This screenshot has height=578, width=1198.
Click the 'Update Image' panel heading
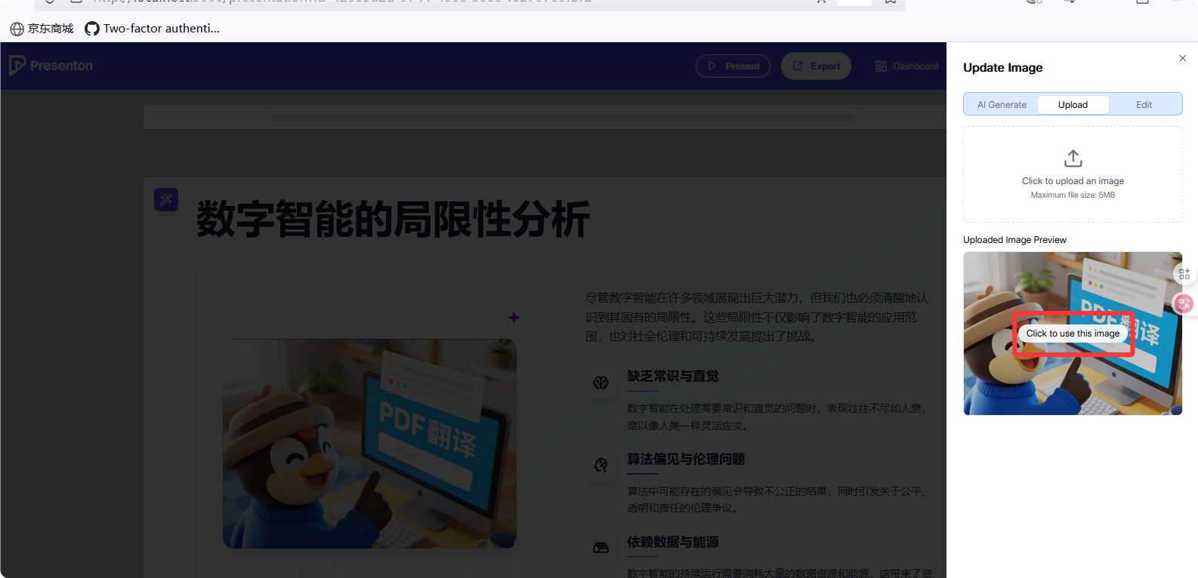click(1002, 68)
